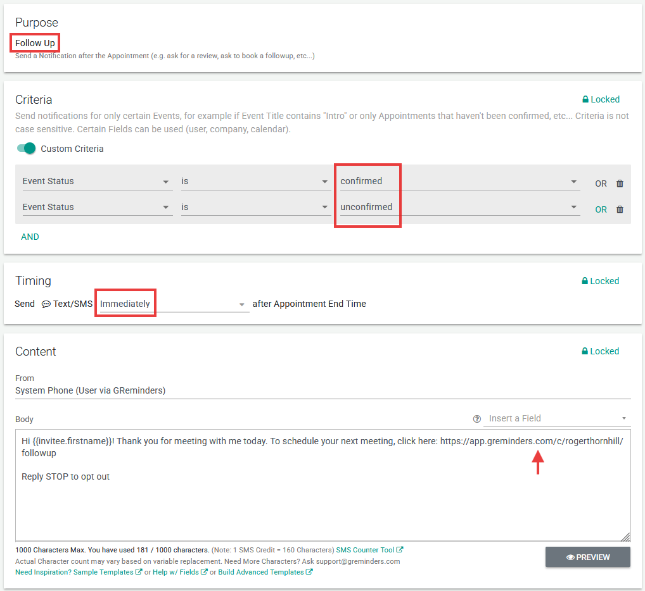Viewport: 645px width, 591px height.
Task: Click the Criteria section Locked padlock
Action: point(586,99)
